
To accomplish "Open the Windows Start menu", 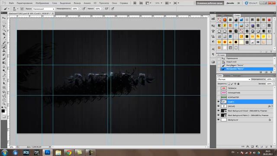I will point(5,153).
